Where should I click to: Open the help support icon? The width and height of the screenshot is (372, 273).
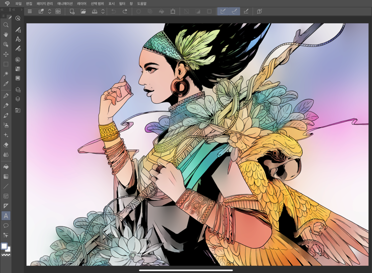tap(260, 12)
